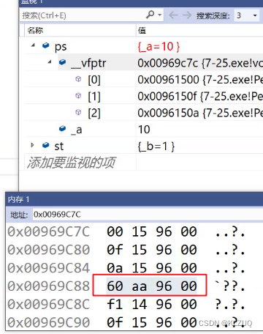Select the [0] vtable entry row

pos(94,80)
